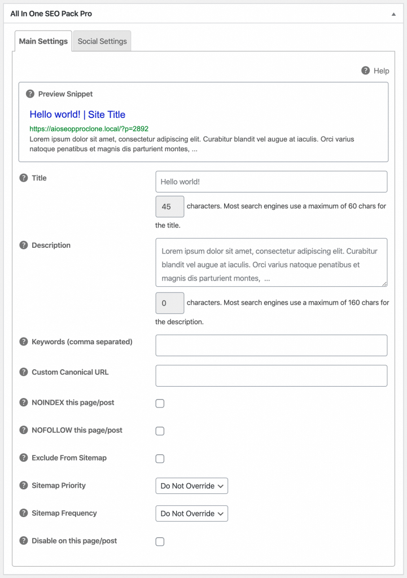Toggle Disable on this page/post checkbox
407x578 pixels.
point(160,541)
